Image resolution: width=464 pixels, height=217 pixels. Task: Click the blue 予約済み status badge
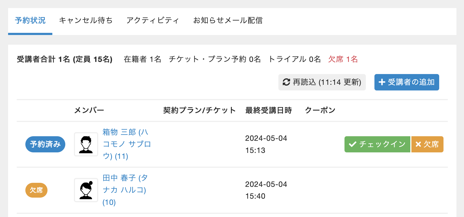45,144
